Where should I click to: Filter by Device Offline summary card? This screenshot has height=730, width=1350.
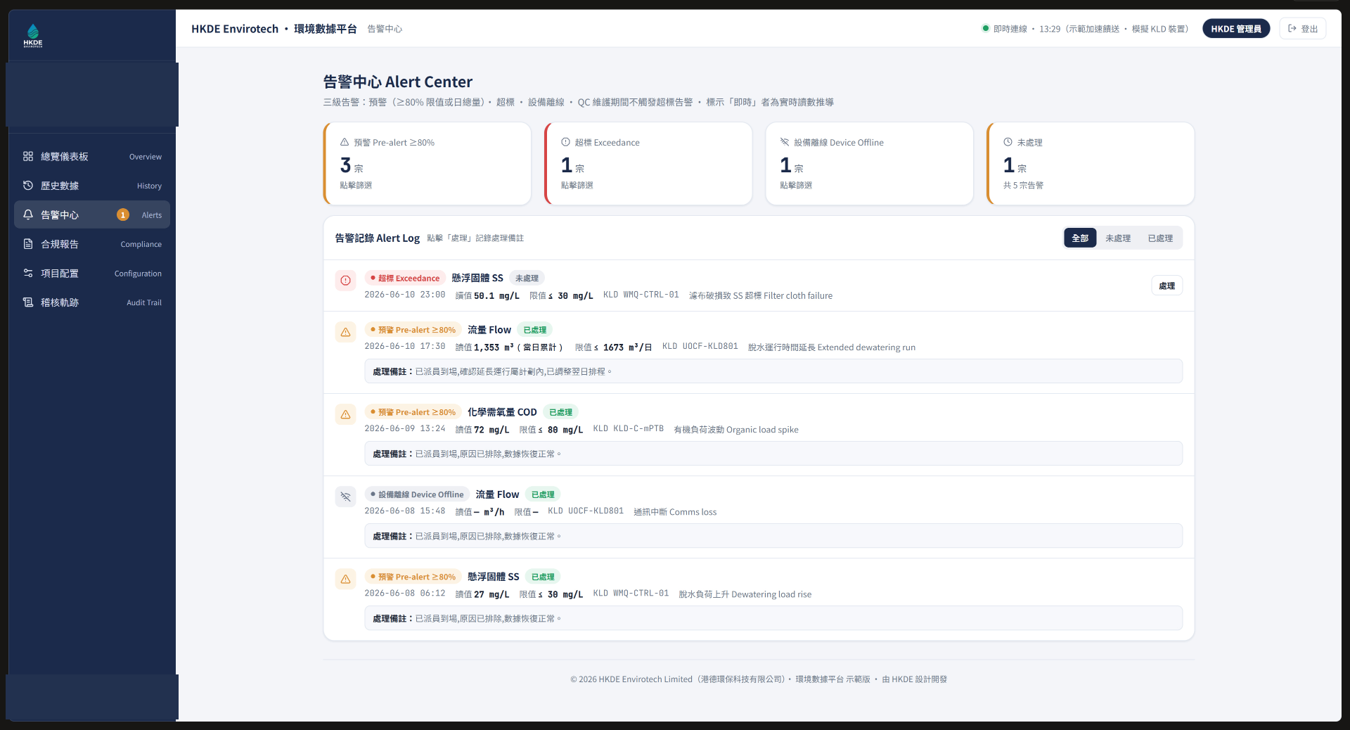pos(869,164)
